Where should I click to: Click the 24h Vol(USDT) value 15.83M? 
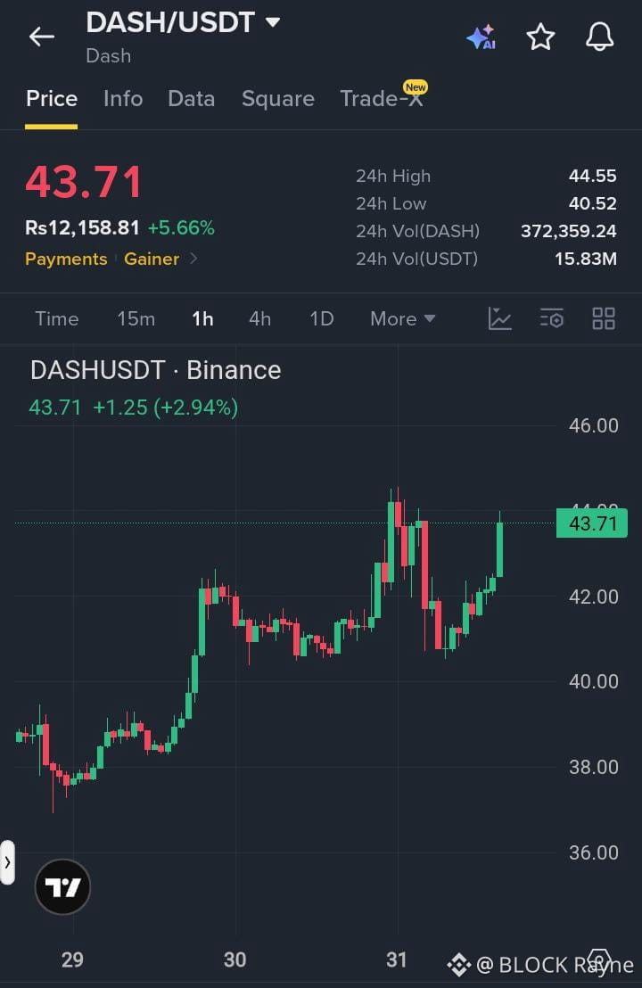coord(585,259)
